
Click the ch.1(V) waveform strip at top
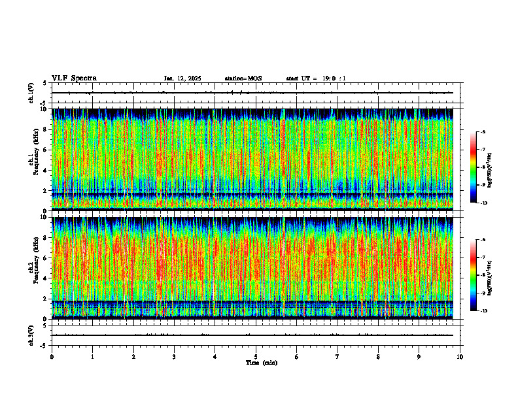point(256,93)
